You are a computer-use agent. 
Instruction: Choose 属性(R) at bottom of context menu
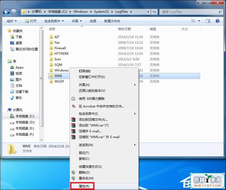[x=104, y=186]
